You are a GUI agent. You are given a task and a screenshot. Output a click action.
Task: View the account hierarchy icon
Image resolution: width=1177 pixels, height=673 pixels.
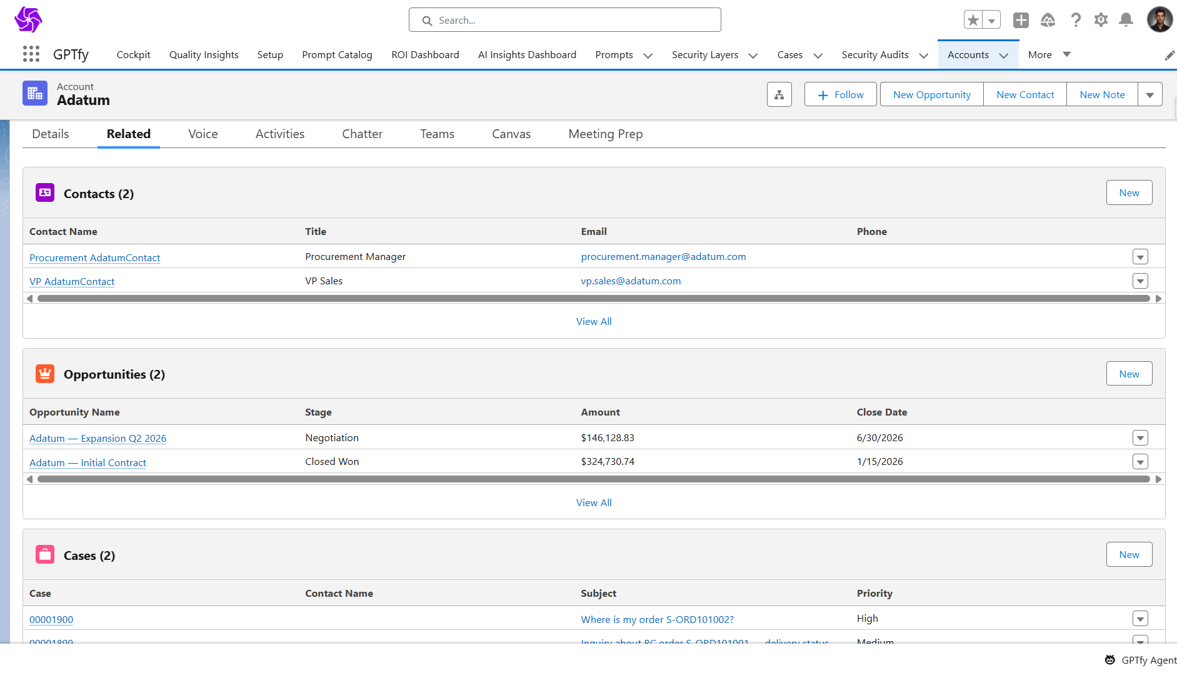tap(779, 94)
